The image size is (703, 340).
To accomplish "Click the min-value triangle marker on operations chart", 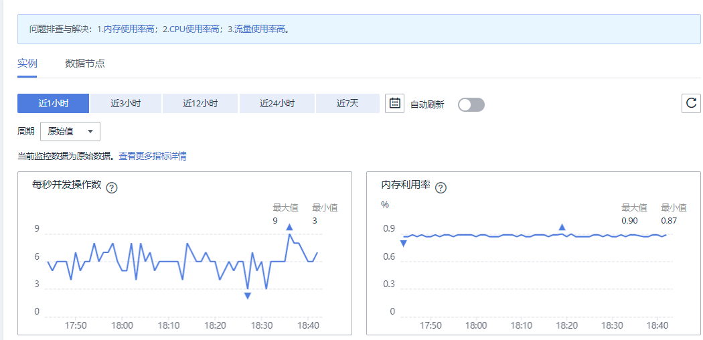I will point(247,295).
